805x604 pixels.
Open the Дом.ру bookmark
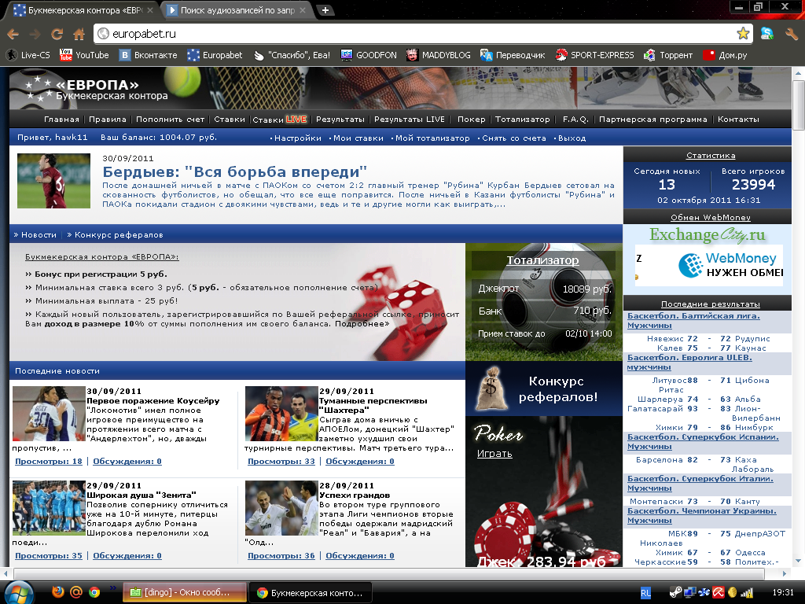click(725, 55)
